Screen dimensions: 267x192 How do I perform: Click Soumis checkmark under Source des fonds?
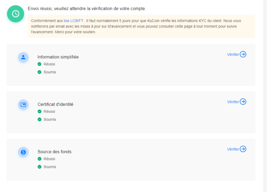[x=40, y=167]
